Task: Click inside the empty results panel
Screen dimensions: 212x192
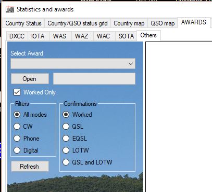Action: tap(179, 117)
